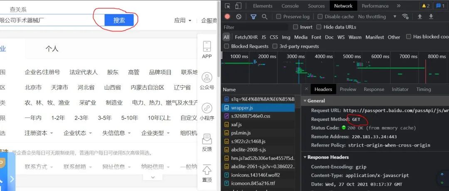Show more DevTools tabs chevron
This screenshot has width=449, height=191.
coord(399,6)
